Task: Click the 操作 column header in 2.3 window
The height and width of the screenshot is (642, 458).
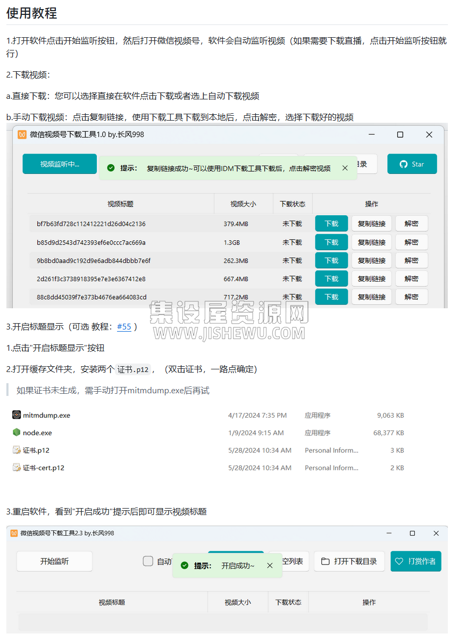Action: pyautogui.click(x=369, y=602)
